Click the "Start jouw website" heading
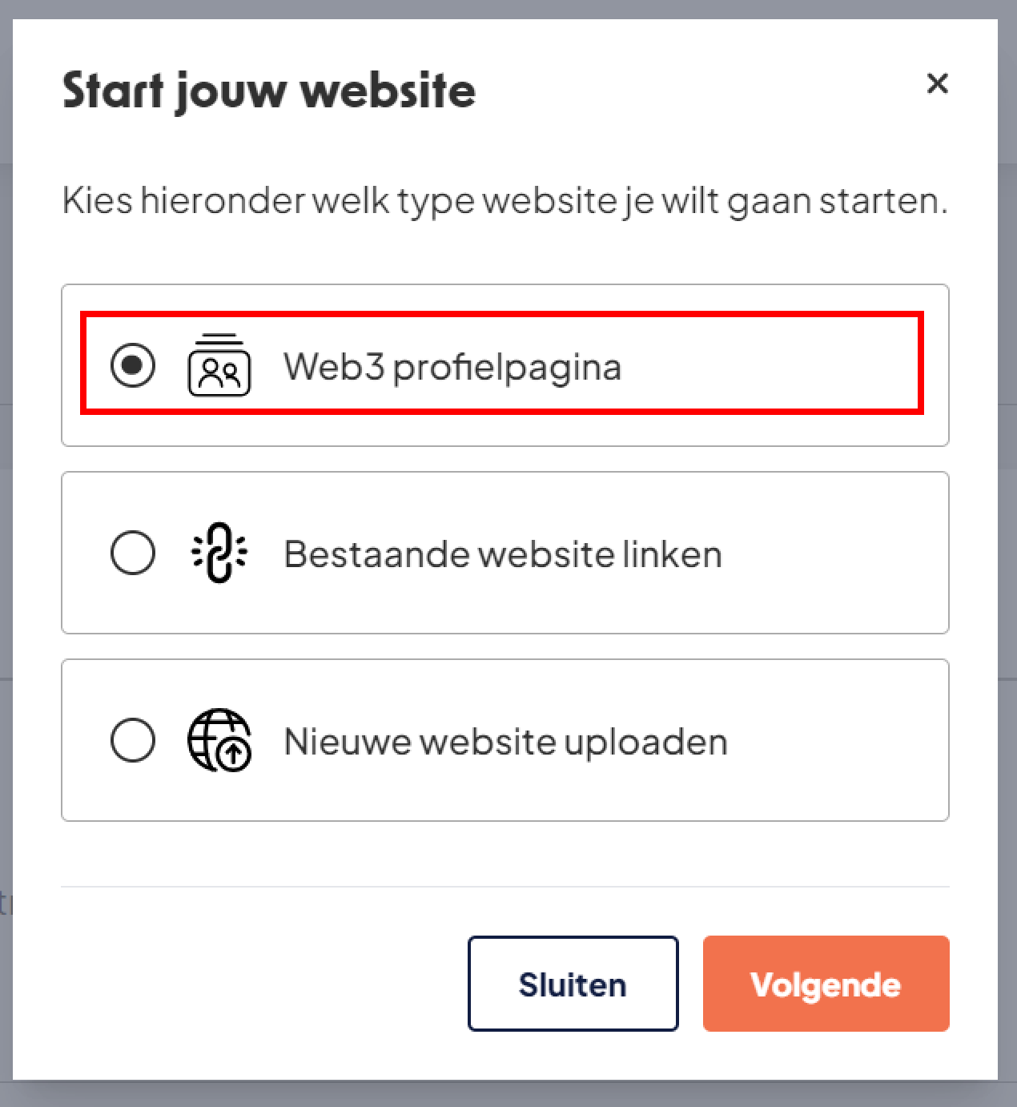 pos(269,90)
